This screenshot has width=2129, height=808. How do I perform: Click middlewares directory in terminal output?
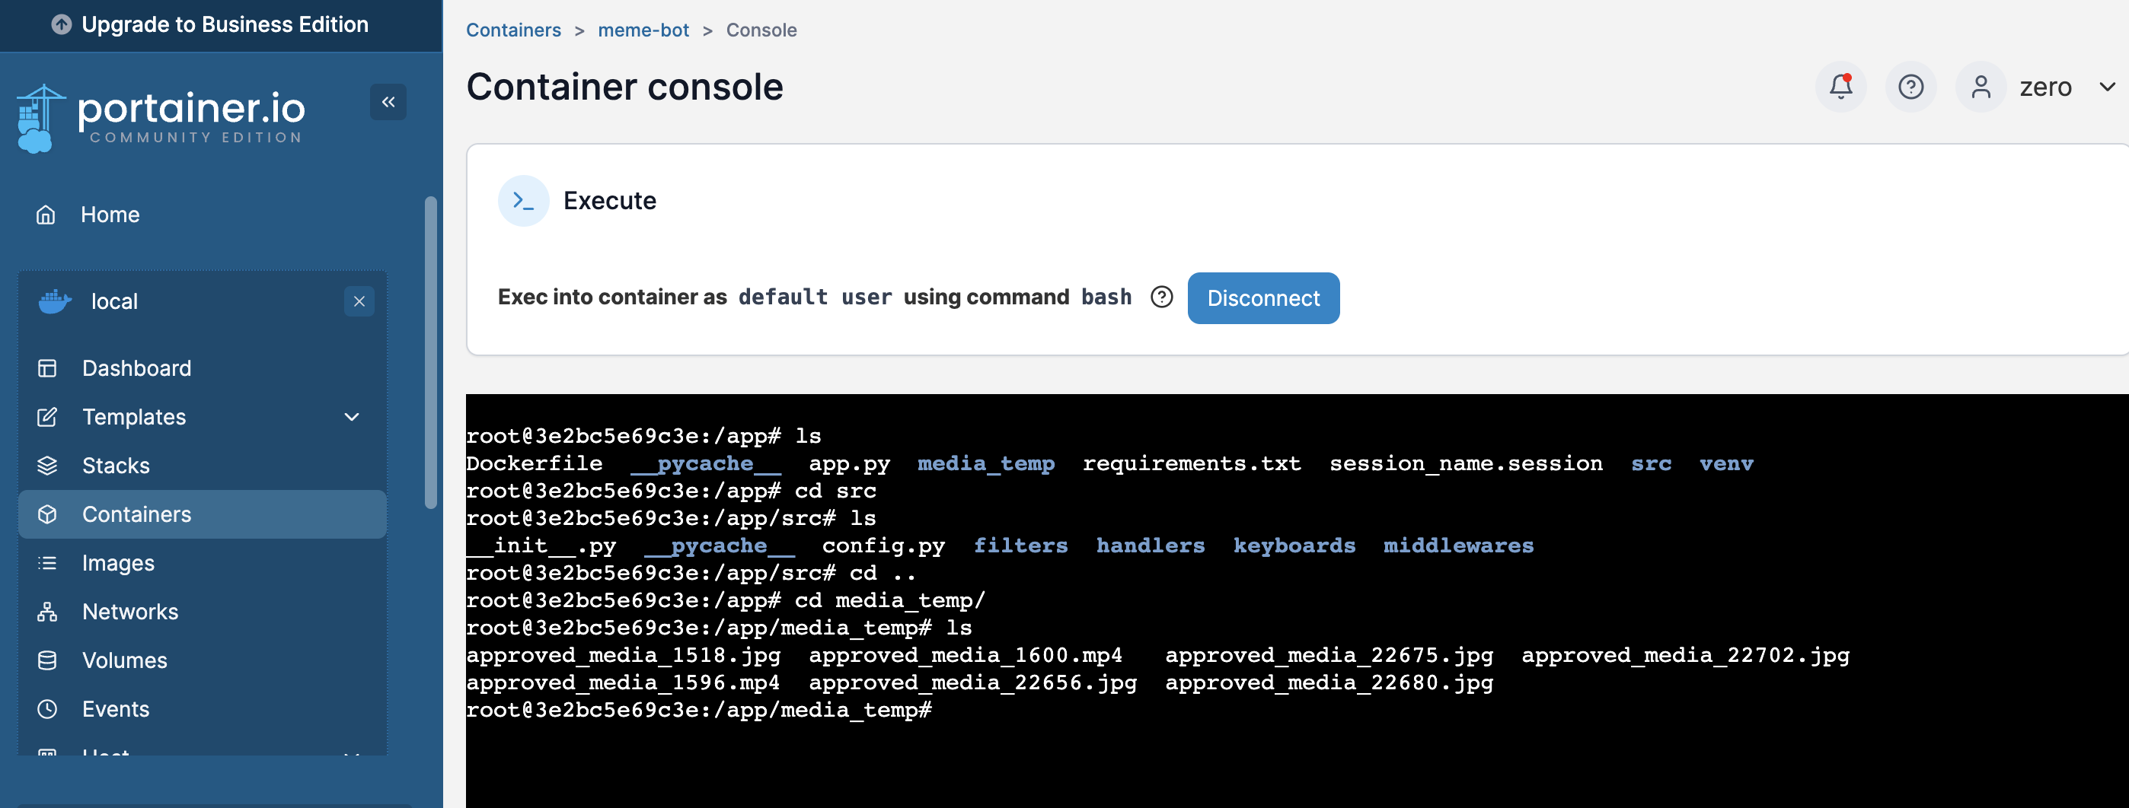tap(1459, 546)
